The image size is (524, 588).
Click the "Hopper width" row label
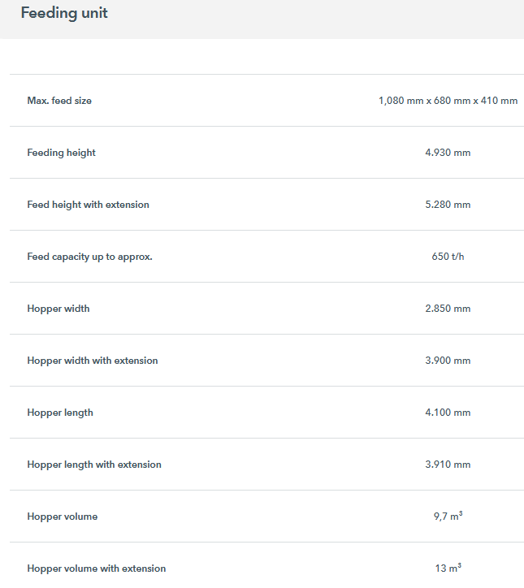click(x=58, y=309)
